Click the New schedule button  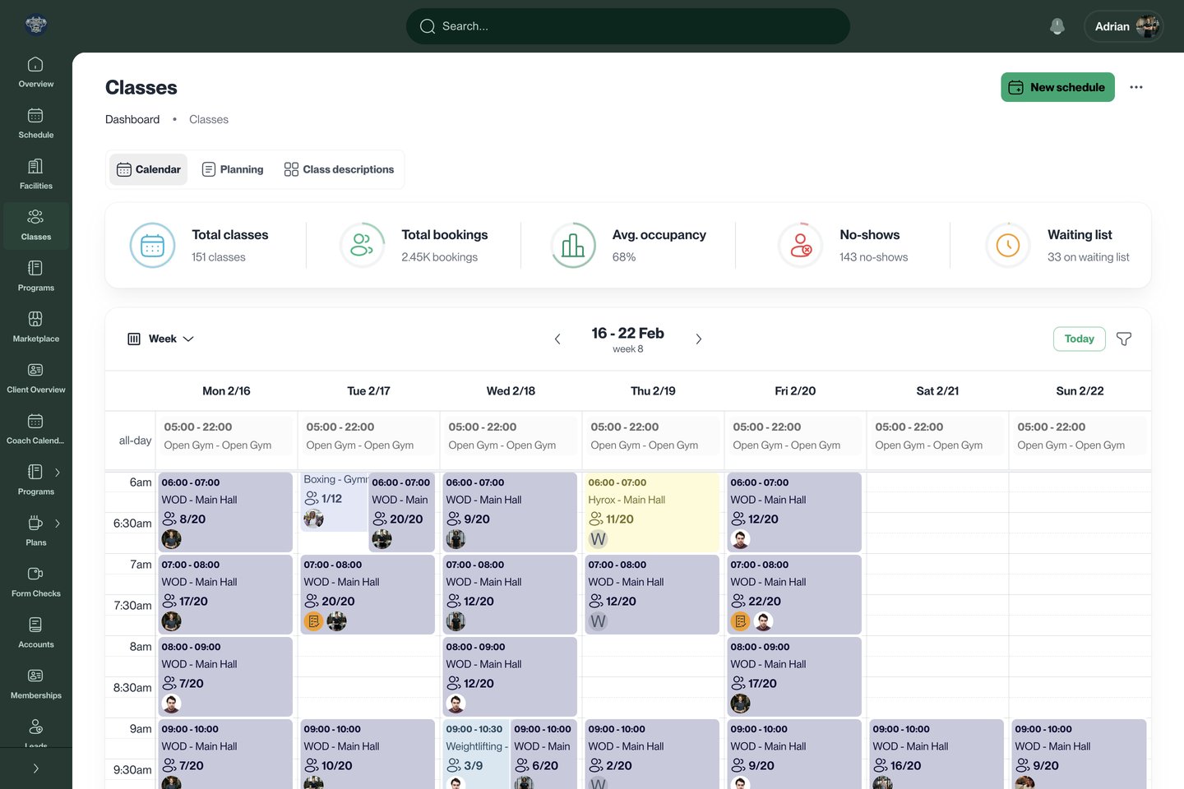pyautogui.click(x=1057, y=87)
